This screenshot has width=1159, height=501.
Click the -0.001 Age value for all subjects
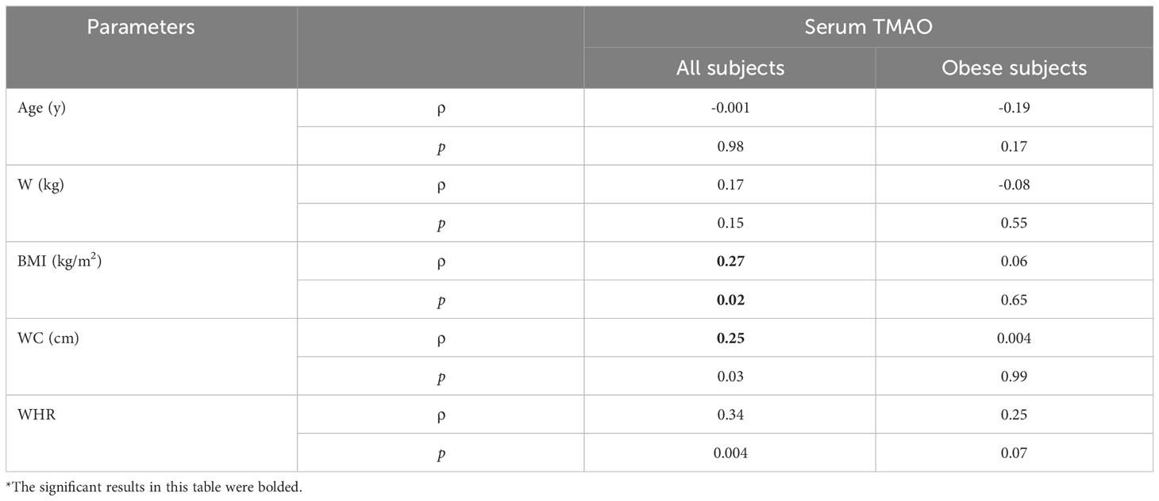click(730, 108)
